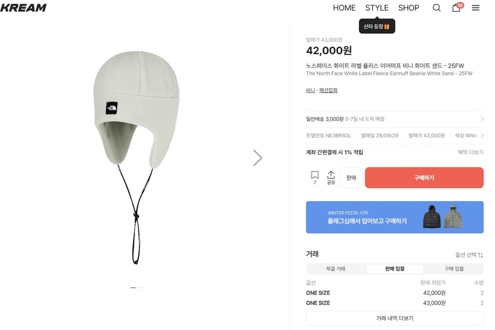Viewport: 495px width, 330px height.
Task: Open the search magnifier icon
Action: click(x=436, y=8)
